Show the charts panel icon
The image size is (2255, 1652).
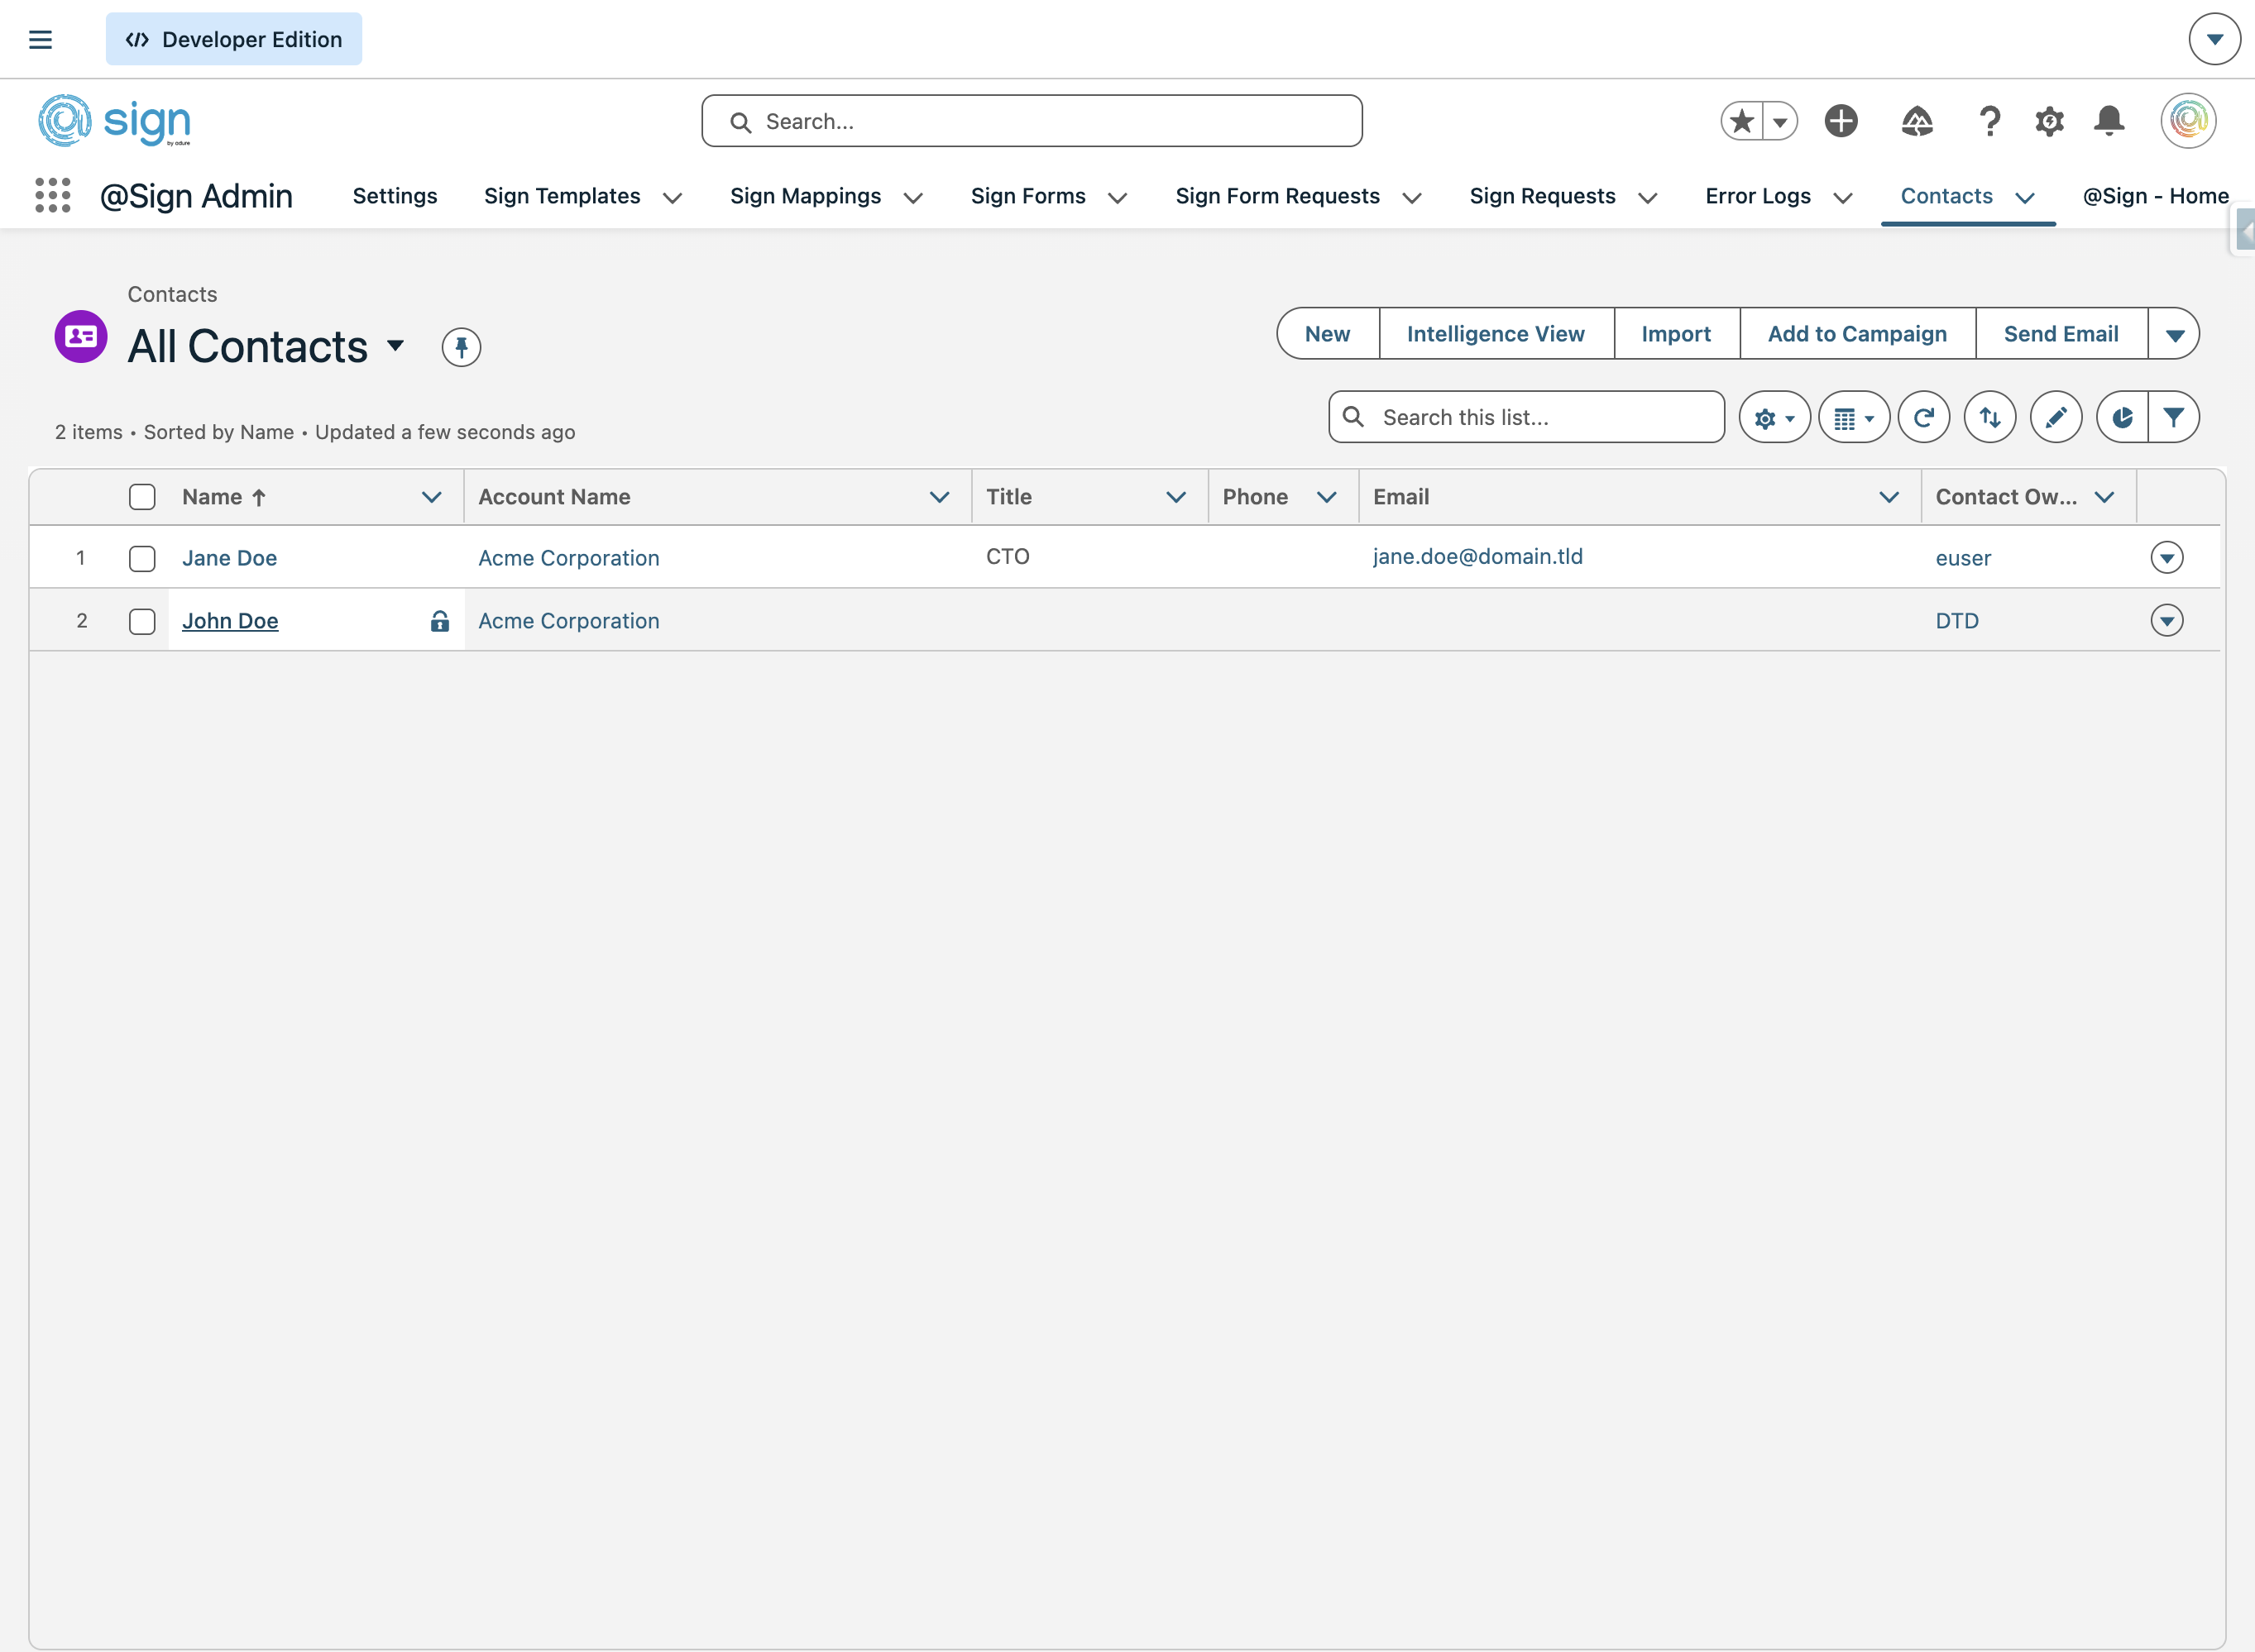pos(2121,418)
